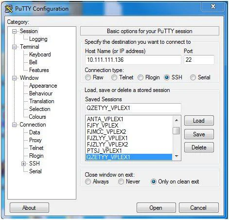Delete the selected saved session
229x220 pixels.
point(199,147)
